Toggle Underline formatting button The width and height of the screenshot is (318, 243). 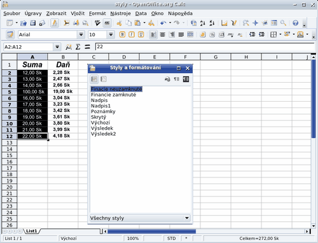pyautogui.click(x=141, y=34)
